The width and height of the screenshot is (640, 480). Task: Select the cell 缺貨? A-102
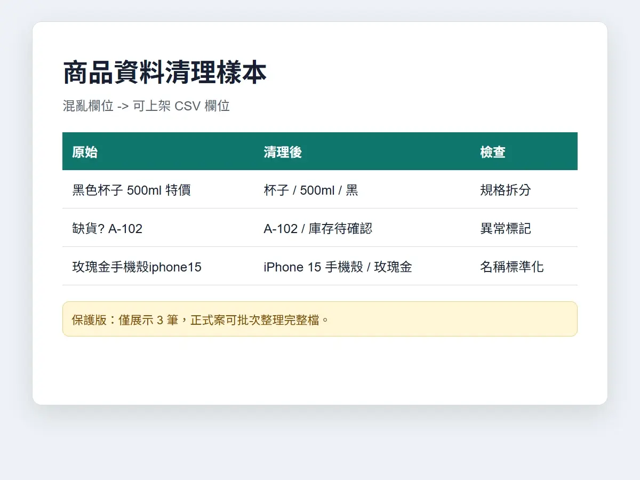click(x=158, y=228)
